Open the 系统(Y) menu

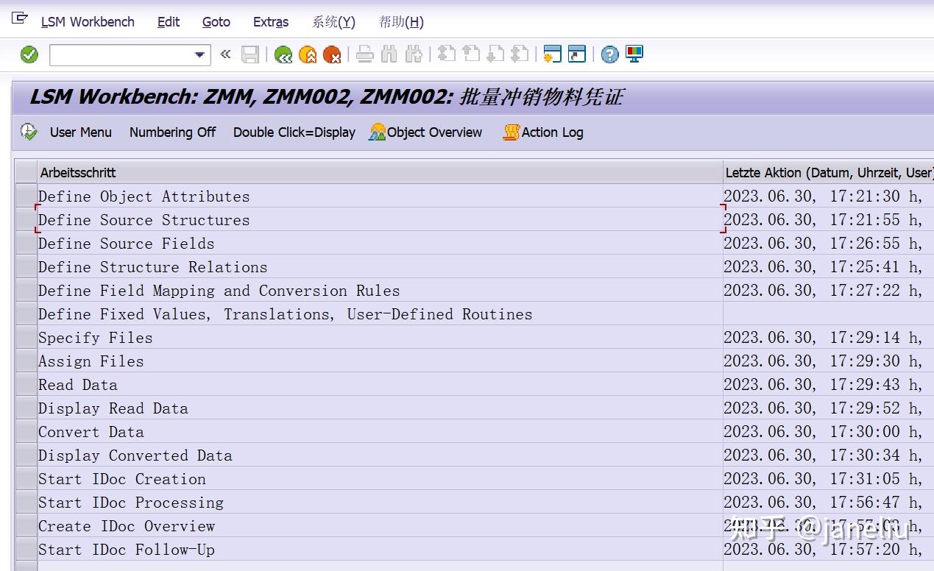coord(333,22)
